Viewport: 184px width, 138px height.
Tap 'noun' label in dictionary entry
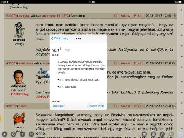(x=56, y=55)
